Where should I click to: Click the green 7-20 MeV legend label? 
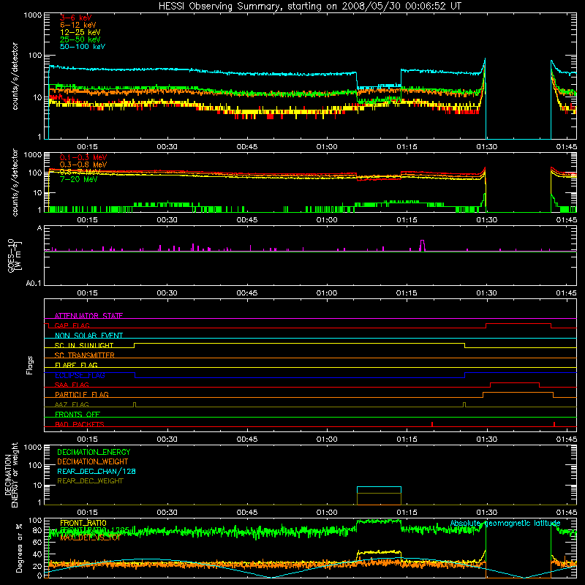pos(79,179)
